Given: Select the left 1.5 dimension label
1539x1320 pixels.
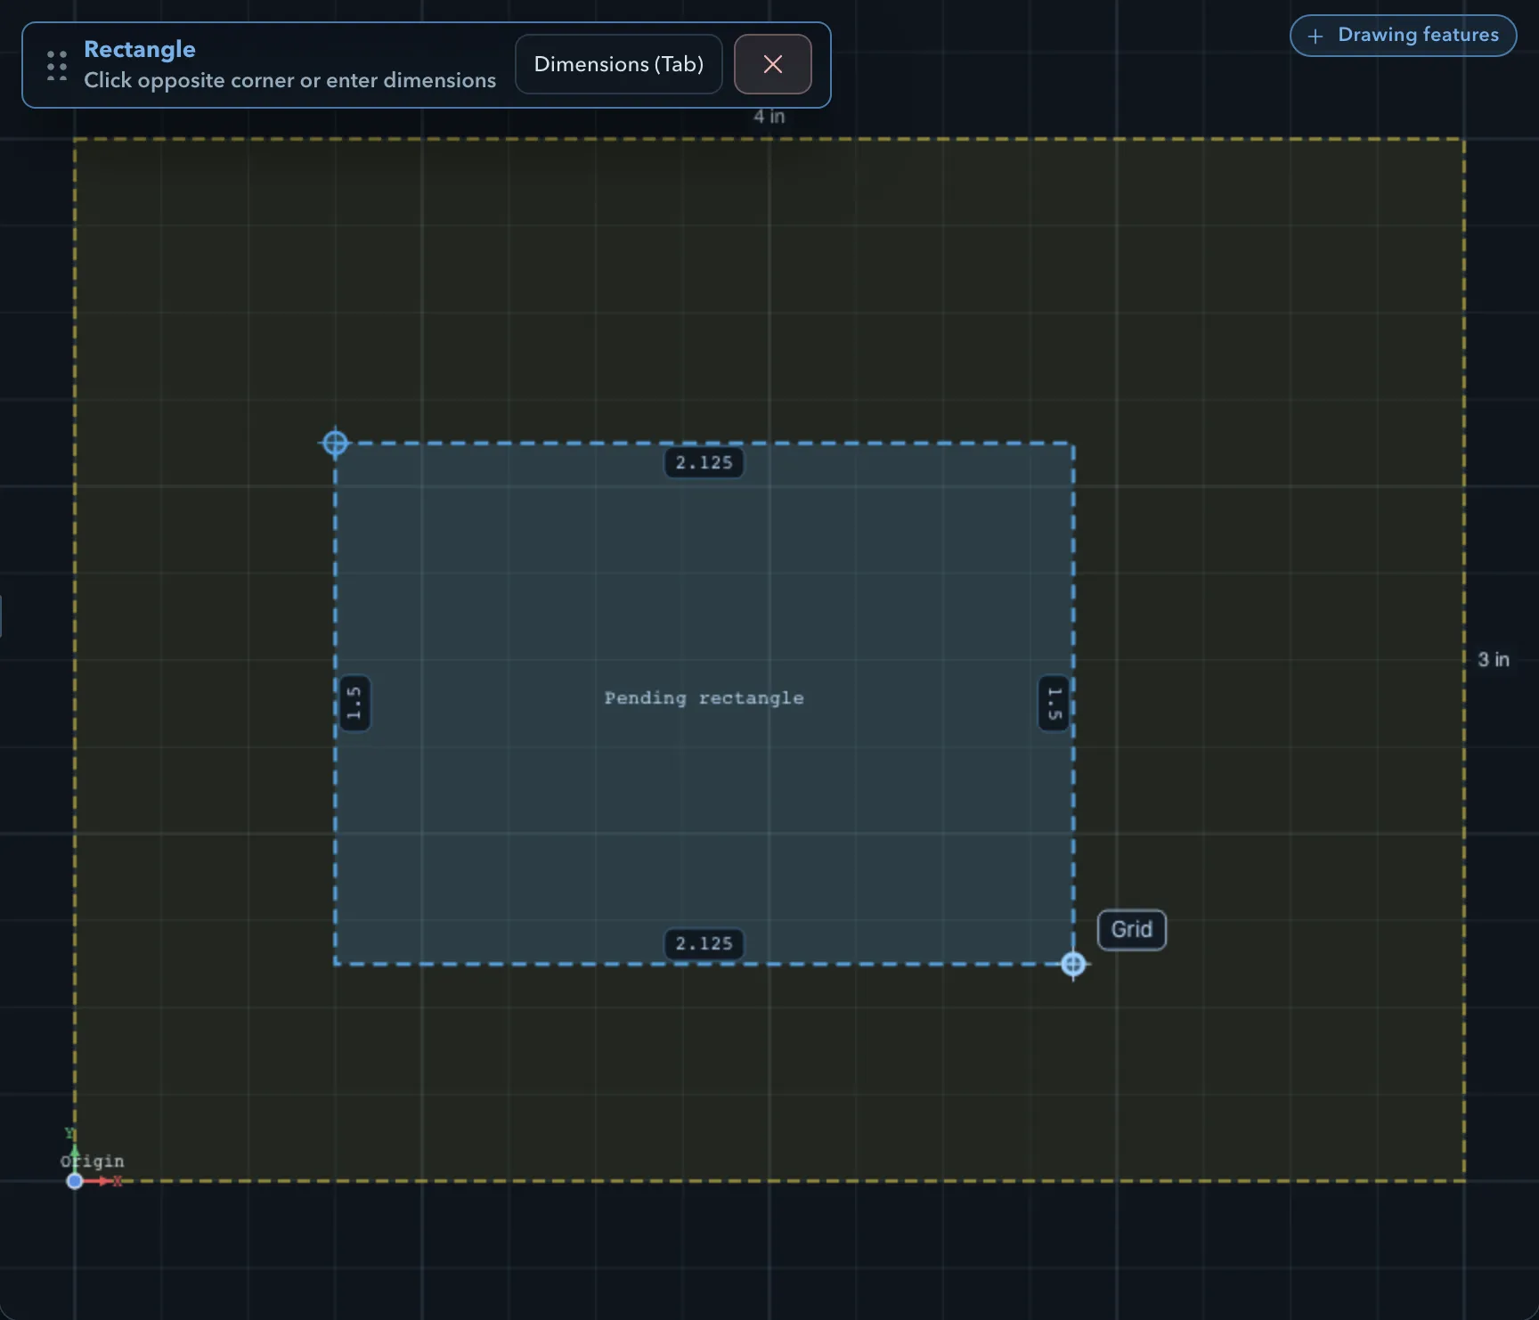Looking at the screenshot, I should tap(354, 703).
